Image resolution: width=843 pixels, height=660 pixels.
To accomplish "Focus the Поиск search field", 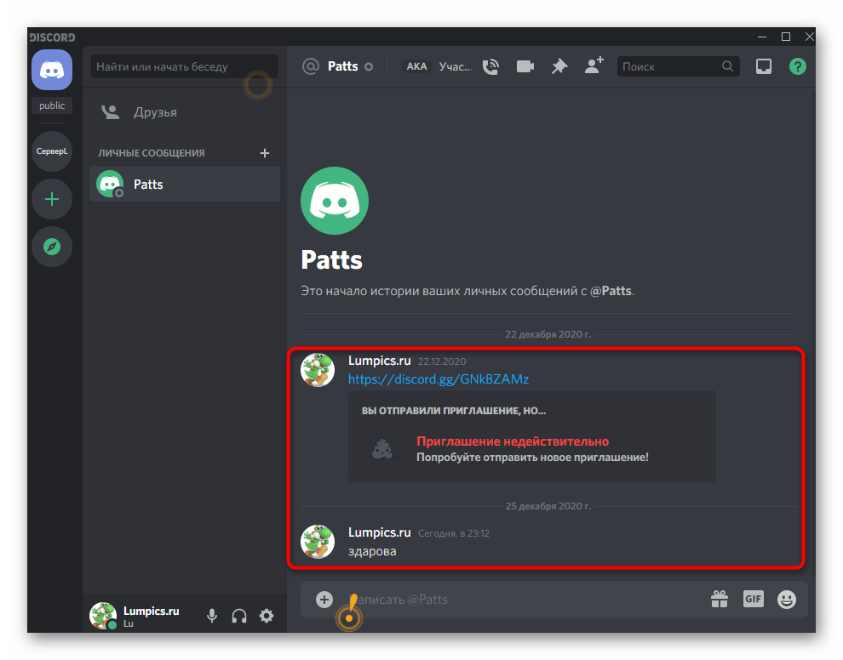I will coord(669,66).
